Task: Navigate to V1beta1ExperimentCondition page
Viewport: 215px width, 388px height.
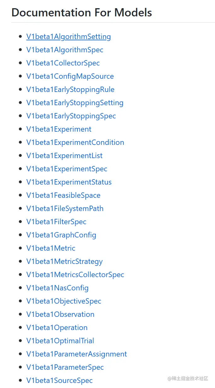Action: point(75,143)
